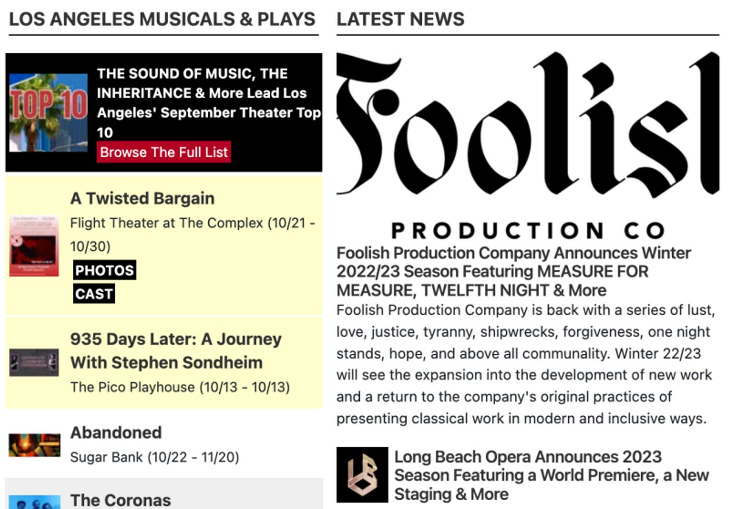Click the Top 10 palm tree thumbnail graphic

tap(49, 111)
